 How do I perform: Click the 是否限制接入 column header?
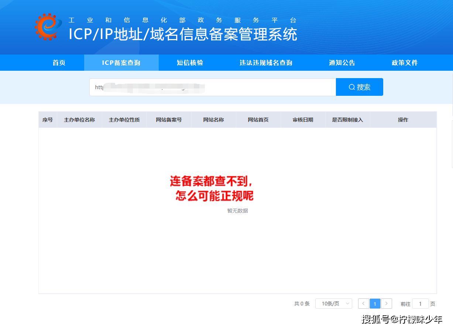click(347, 119)
